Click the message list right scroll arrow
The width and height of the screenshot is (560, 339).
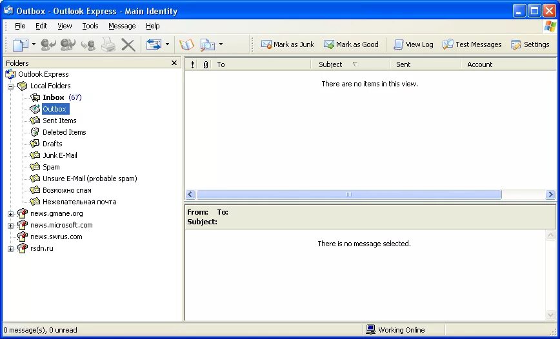[550, 195]
